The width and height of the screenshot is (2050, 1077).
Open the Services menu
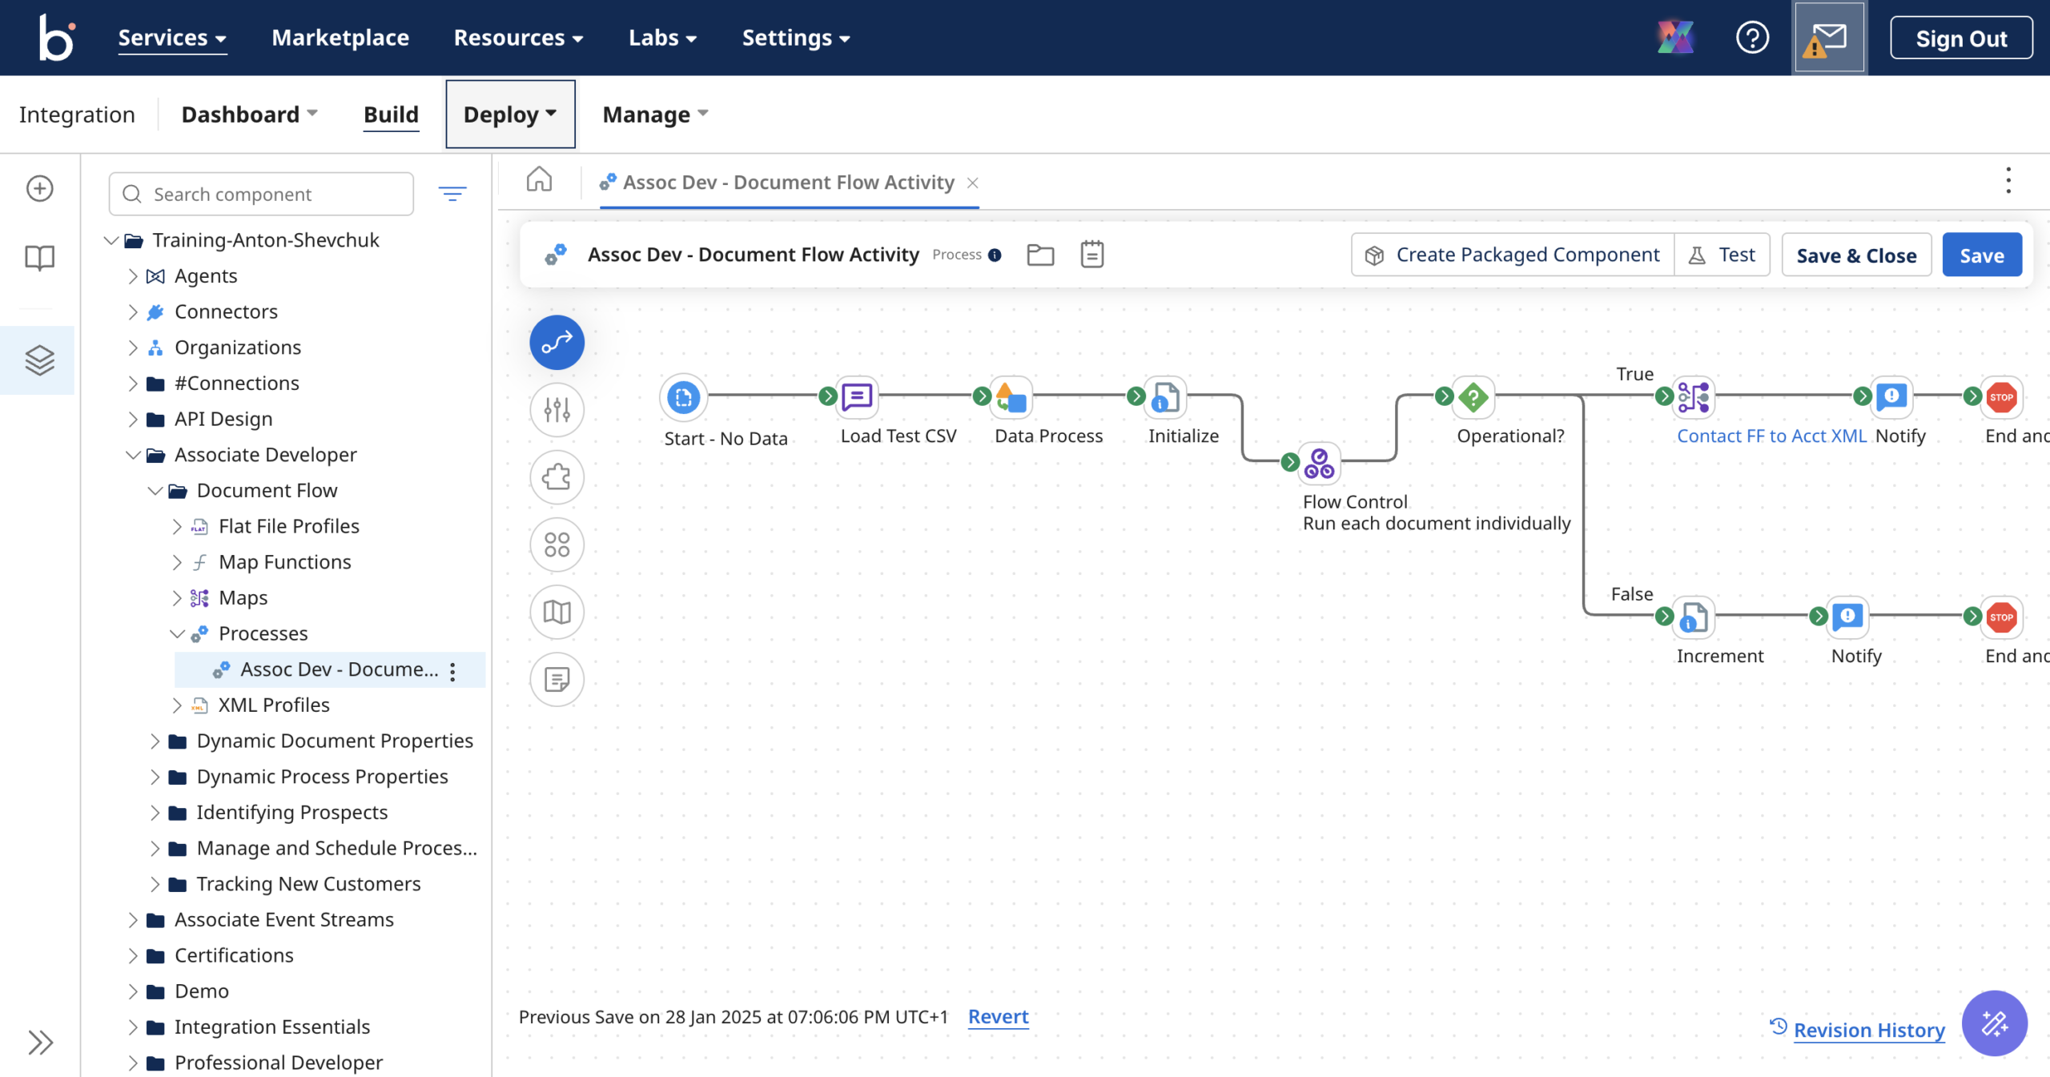point(171,38)
